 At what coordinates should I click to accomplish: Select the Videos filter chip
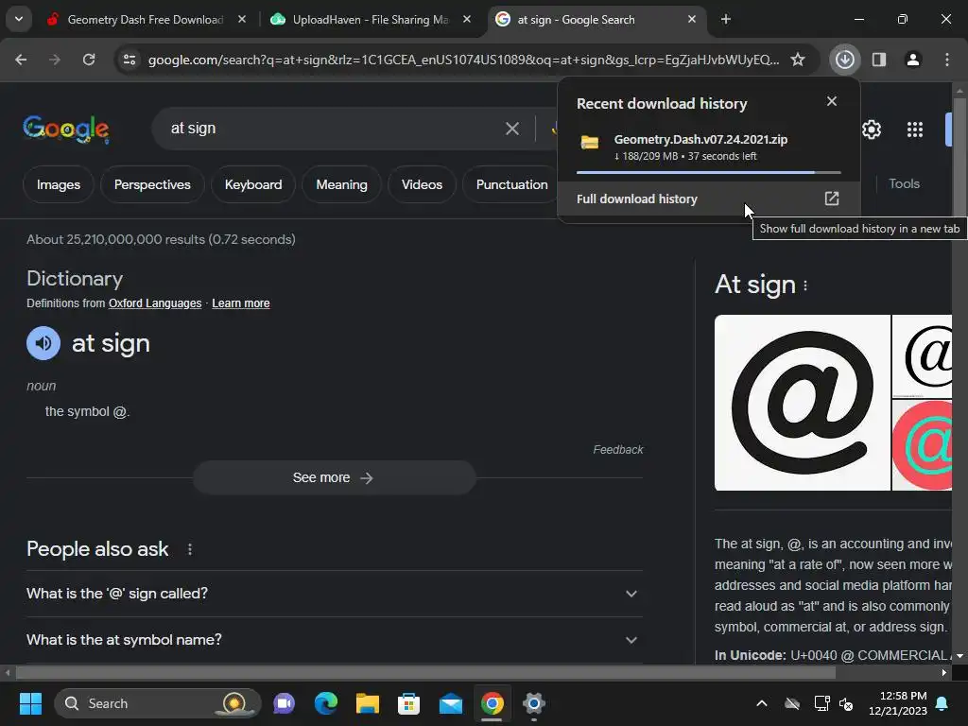(x=422, y=184)
